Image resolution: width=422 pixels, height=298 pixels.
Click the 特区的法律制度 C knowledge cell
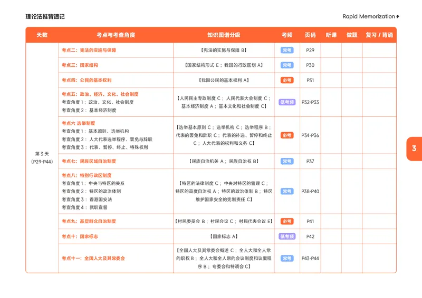click(x=224, y=191)
